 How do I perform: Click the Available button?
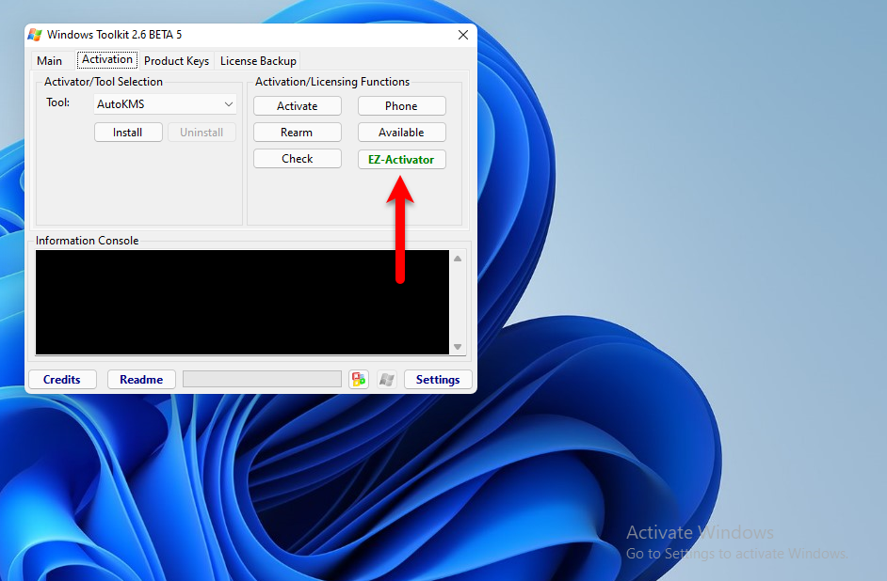coord(401,133)
